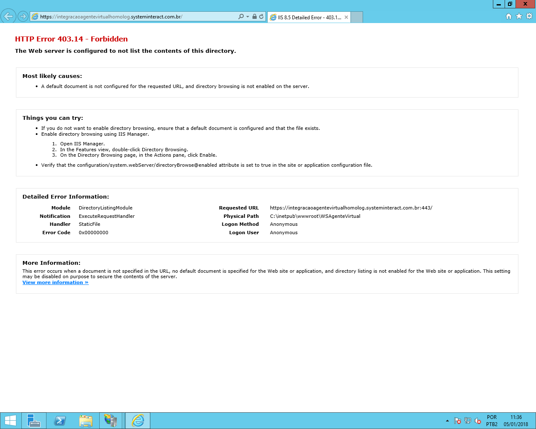Click the physical path C:\inetpub\wwwroot\WSAgenteVirtual

pyautogui.click(x=315, y=216)
